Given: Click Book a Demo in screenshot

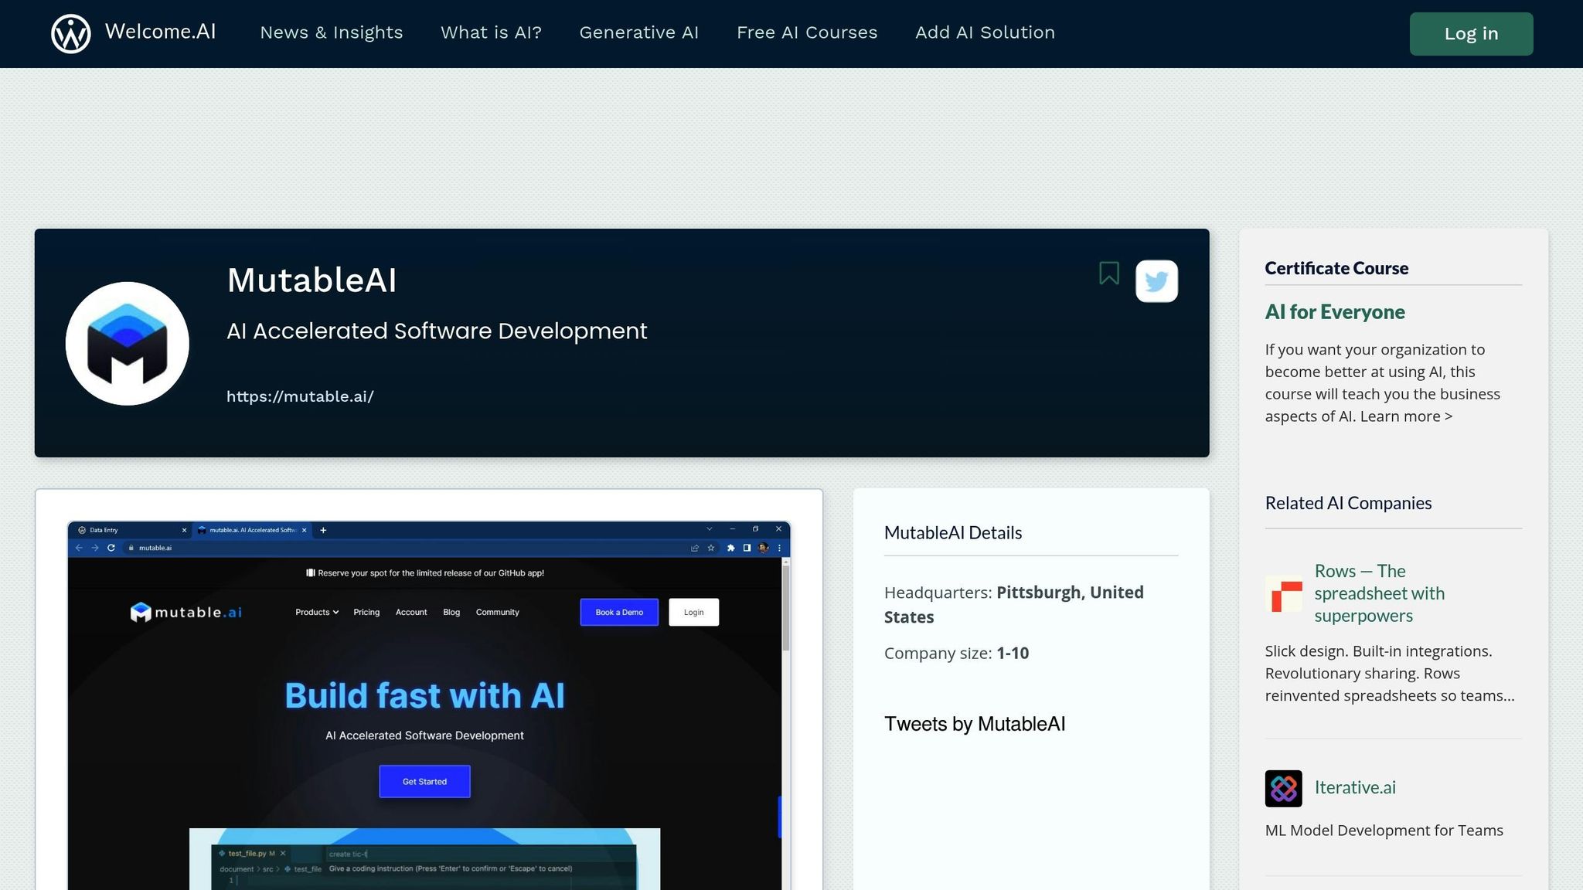Looking at the screenshot, I should click(619, 613).
